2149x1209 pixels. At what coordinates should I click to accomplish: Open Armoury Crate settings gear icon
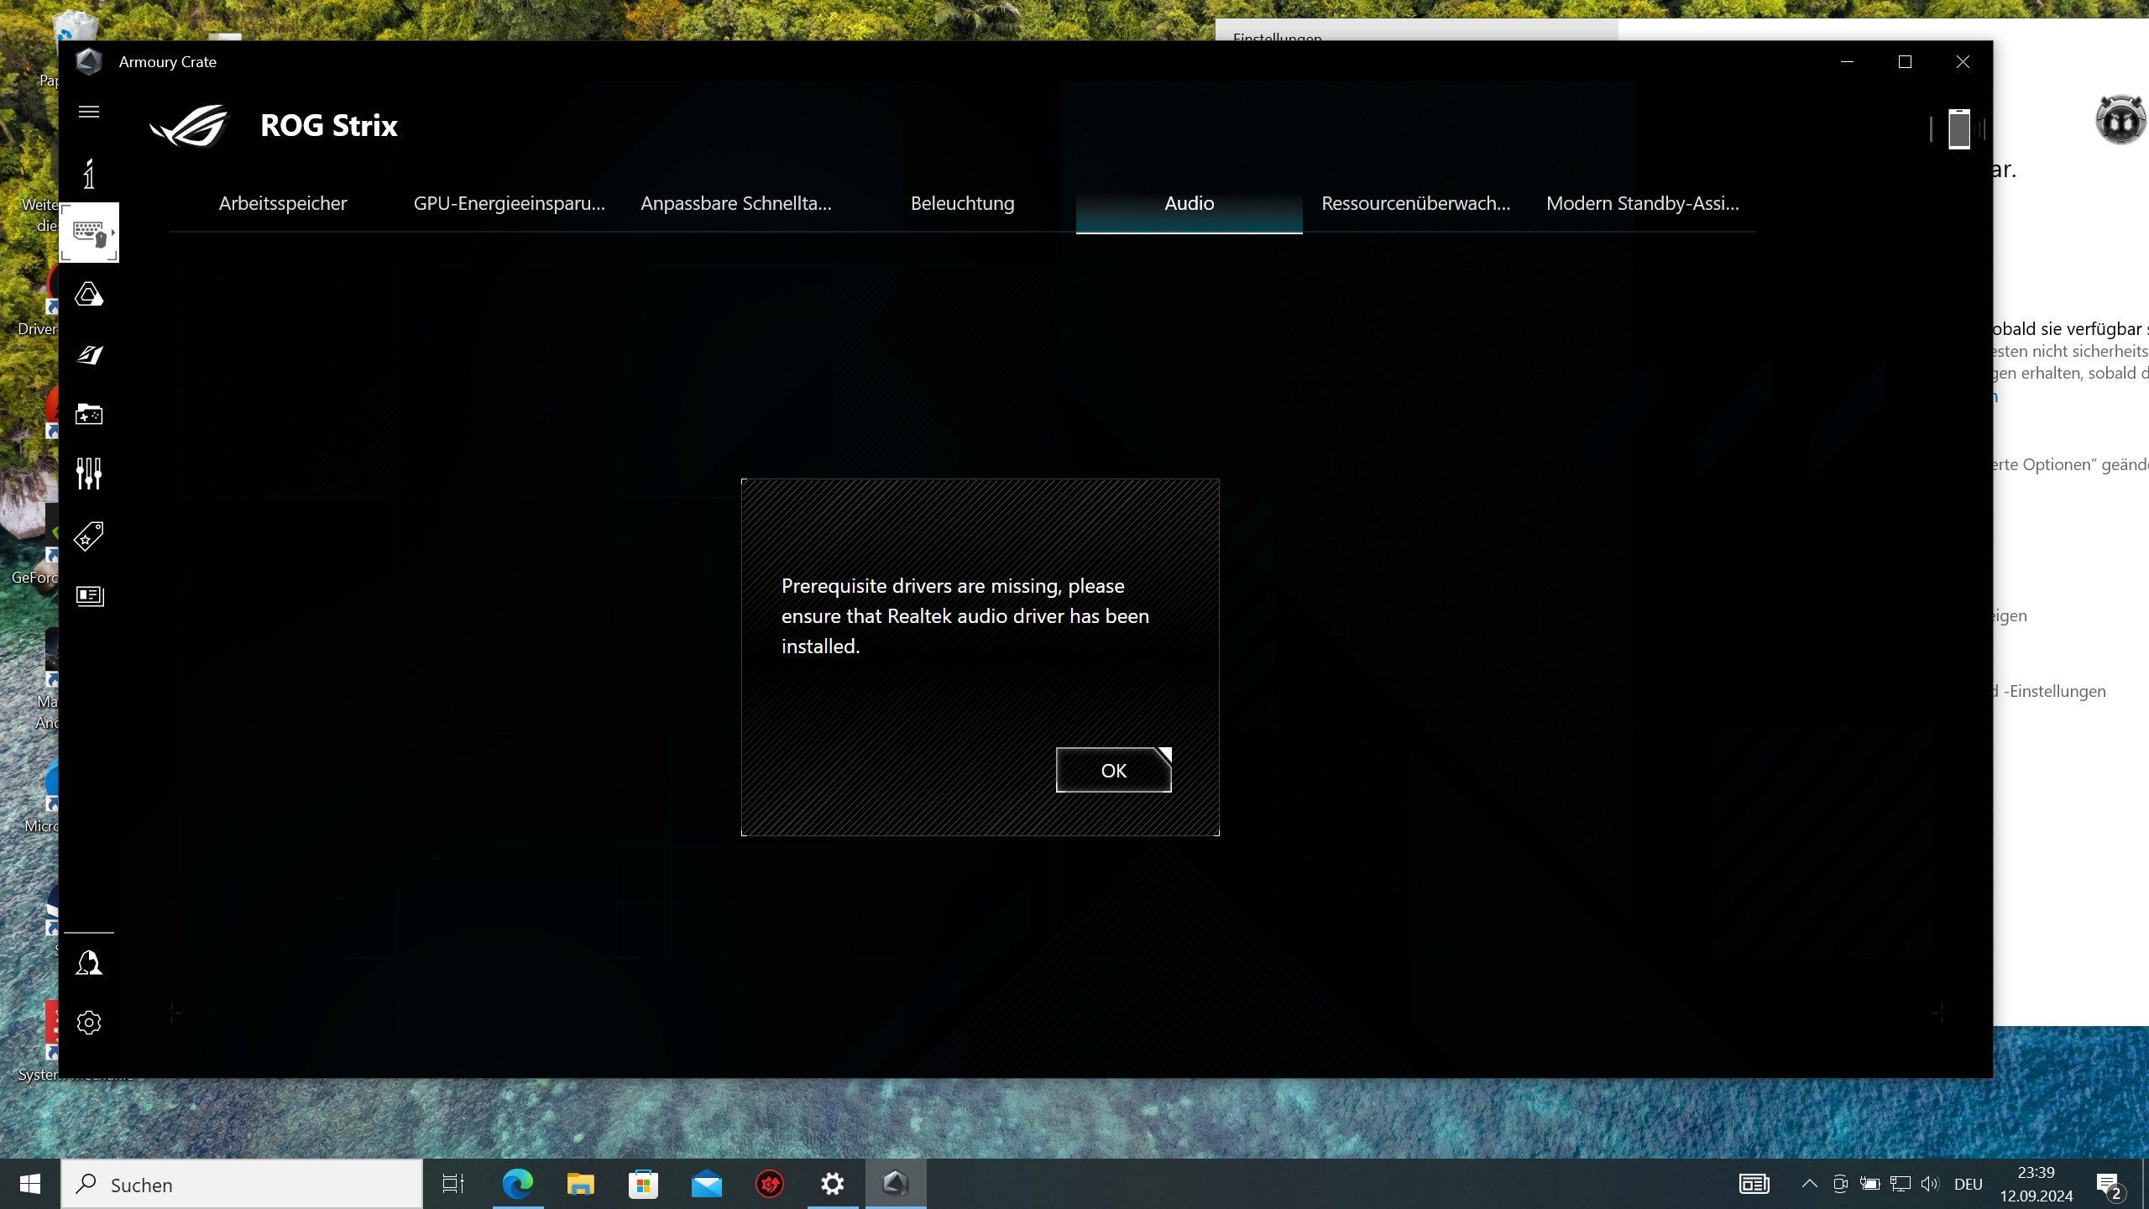point(89,1023)
